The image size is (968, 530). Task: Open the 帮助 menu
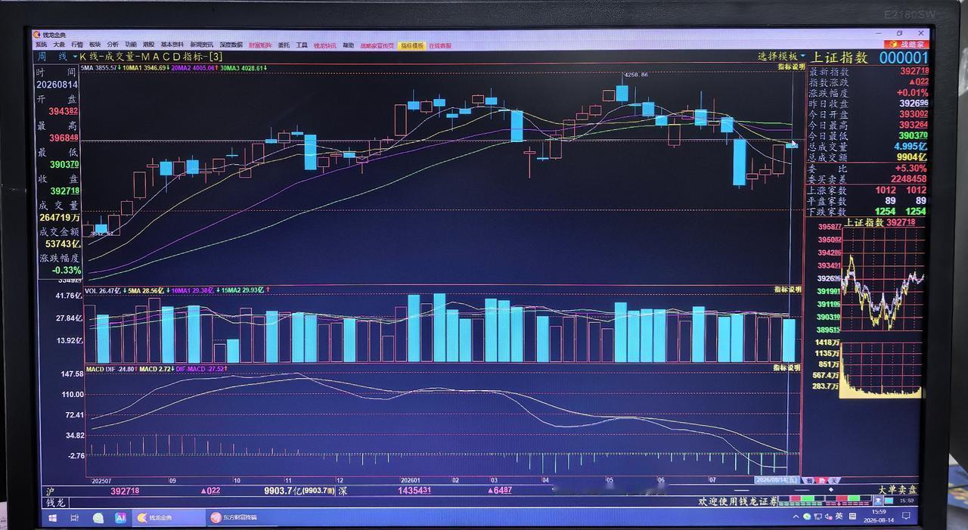[x=348, y=45]
